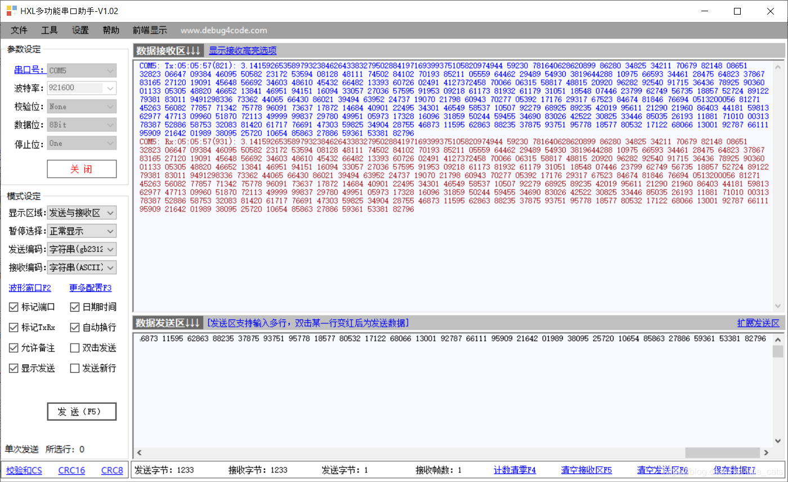Open 波形窗口F2 link
The width and height of the screenshot is (788, 482).
click(x=30, y=288)
